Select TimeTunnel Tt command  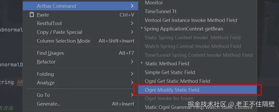(161, 11)
